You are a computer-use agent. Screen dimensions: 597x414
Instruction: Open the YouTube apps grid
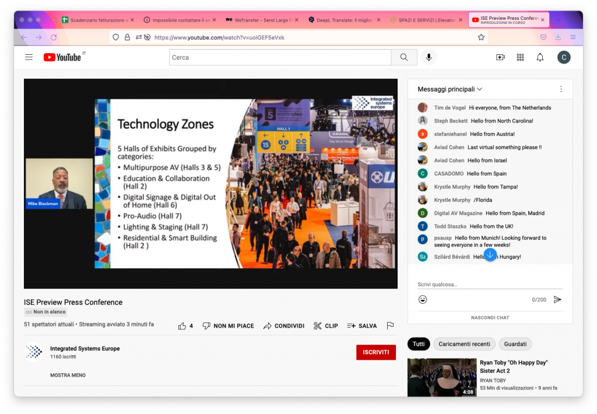pos(520,57)
